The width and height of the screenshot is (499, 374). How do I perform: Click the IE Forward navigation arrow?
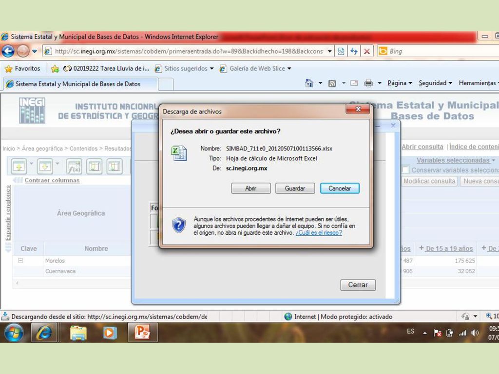[x=23, y=51]
